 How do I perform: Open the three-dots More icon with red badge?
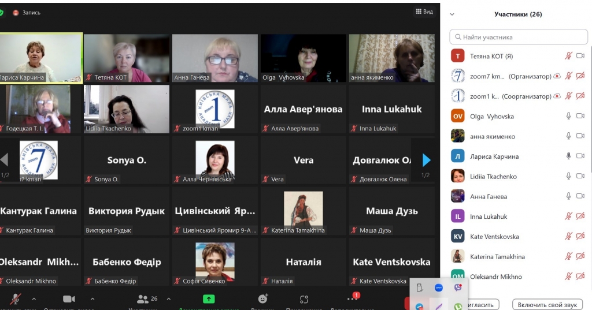[352, 298]
